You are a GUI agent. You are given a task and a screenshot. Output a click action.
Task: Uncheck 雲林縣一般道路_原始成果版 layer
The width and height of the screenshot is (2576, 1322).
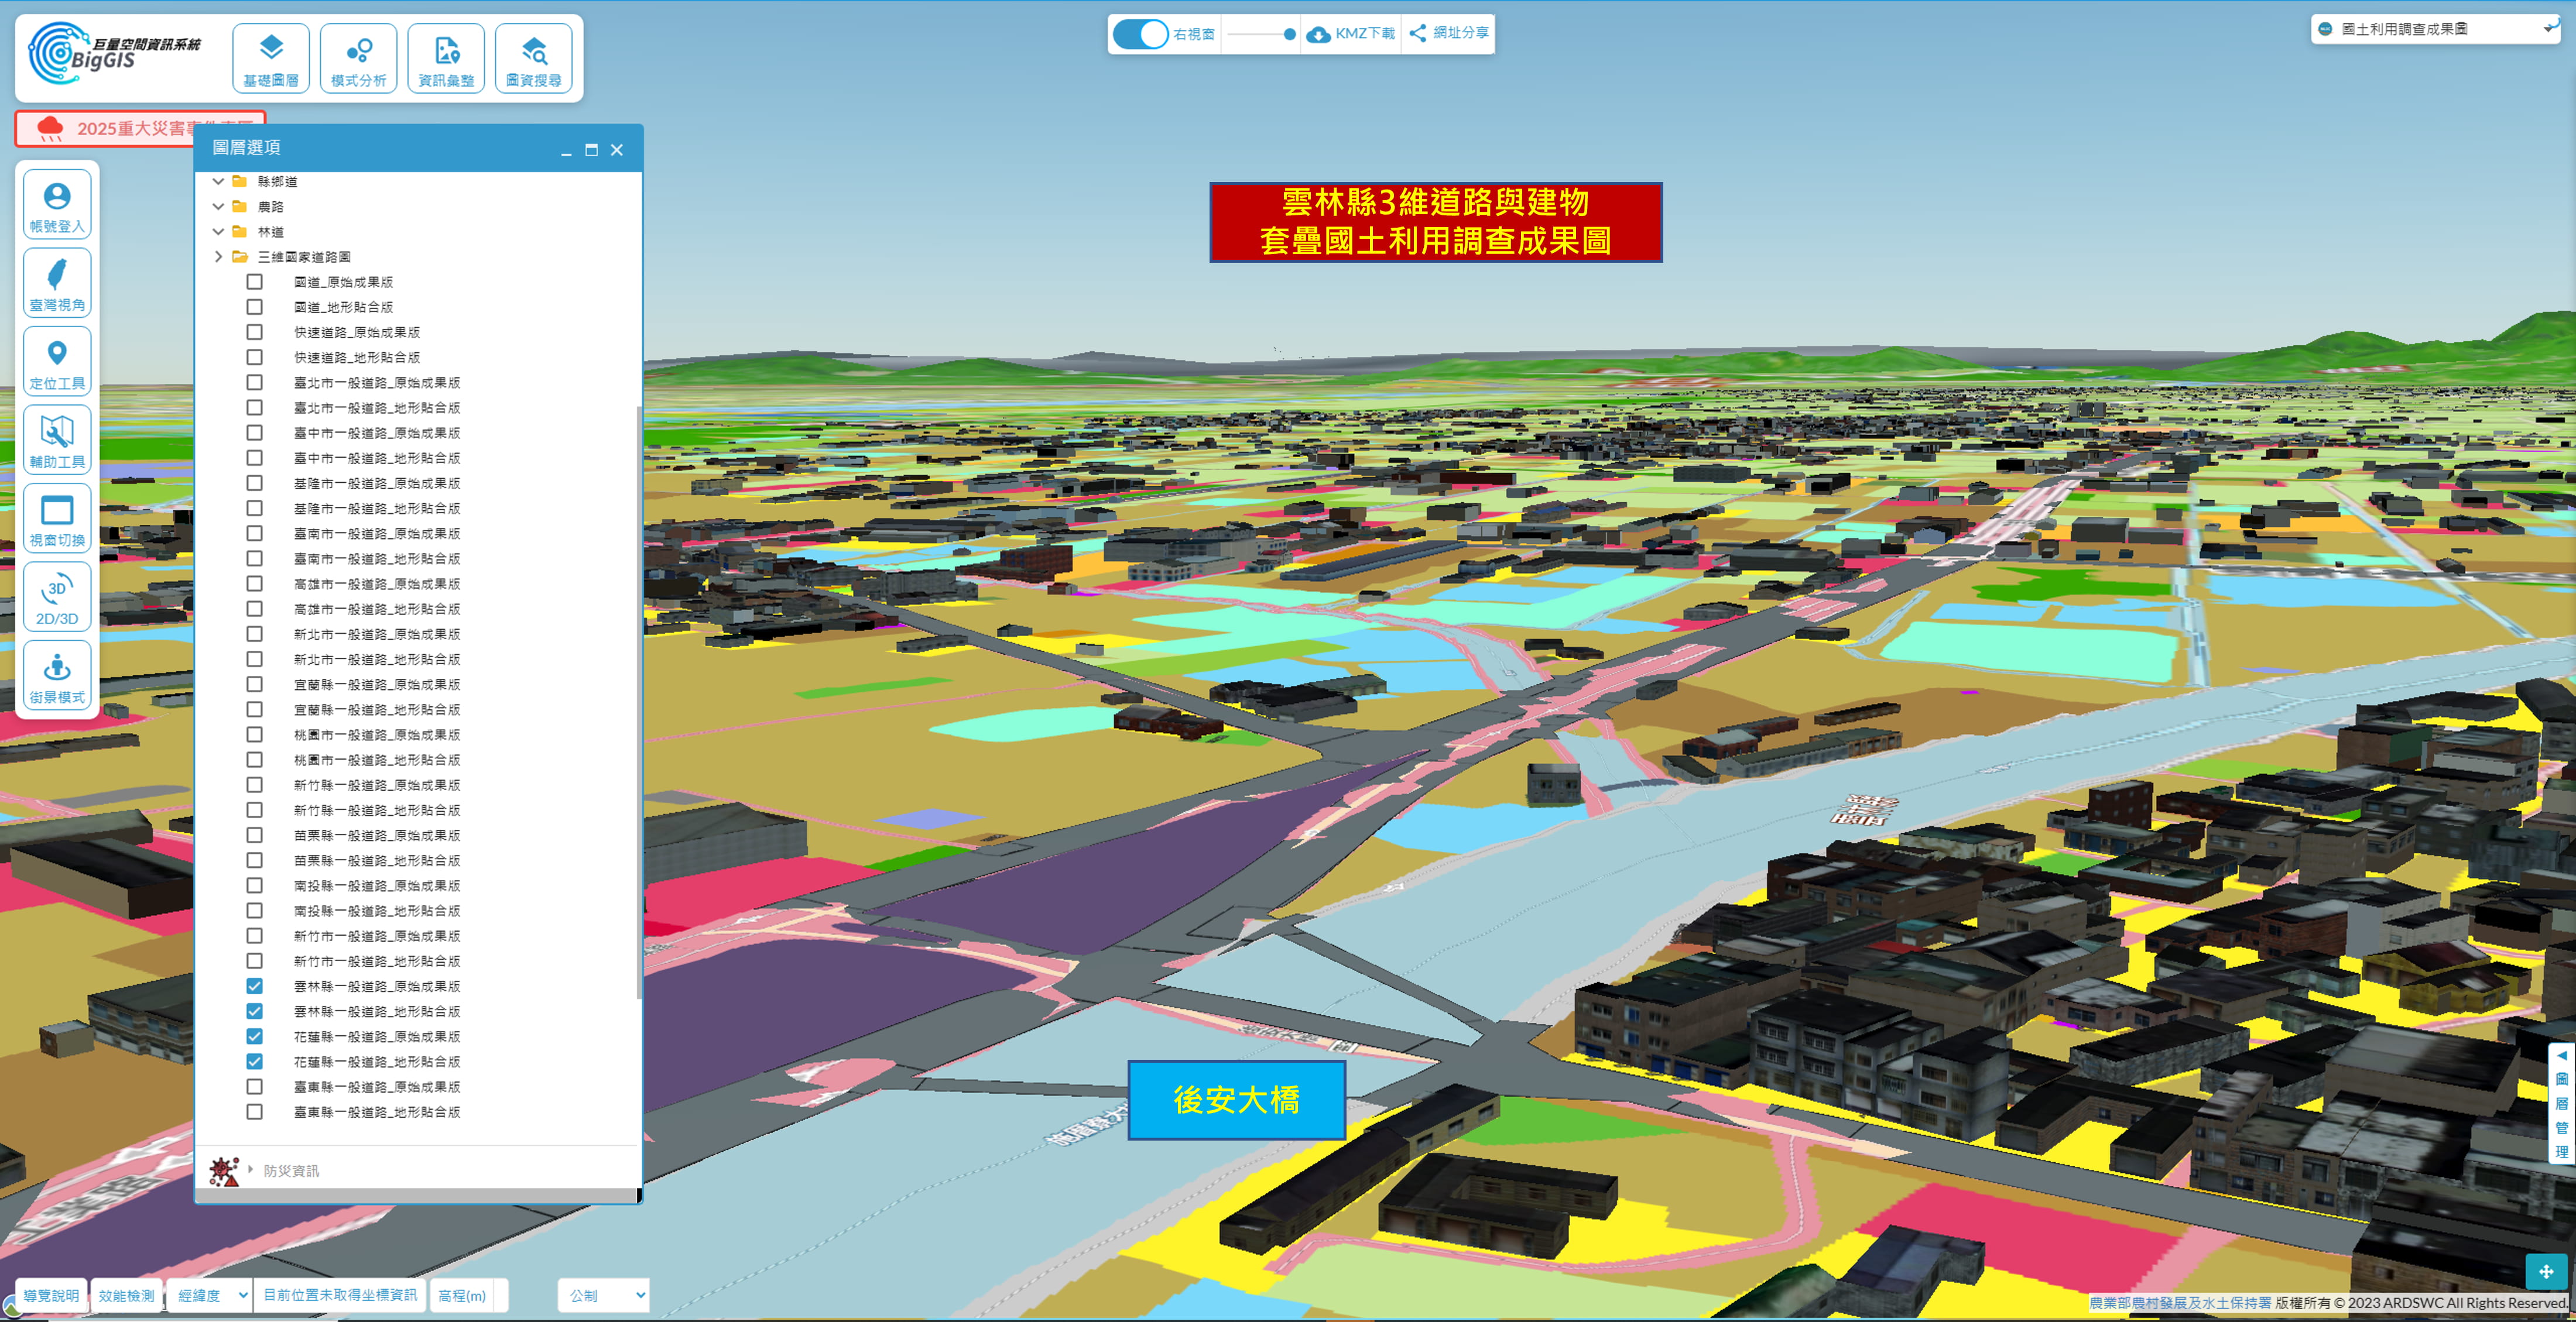tap(255, 986)
